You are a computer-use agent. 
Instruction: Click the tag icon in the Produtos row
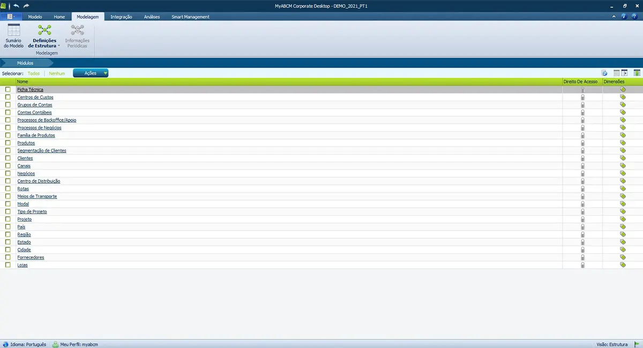pyautogui.click(x=623, y=143)
